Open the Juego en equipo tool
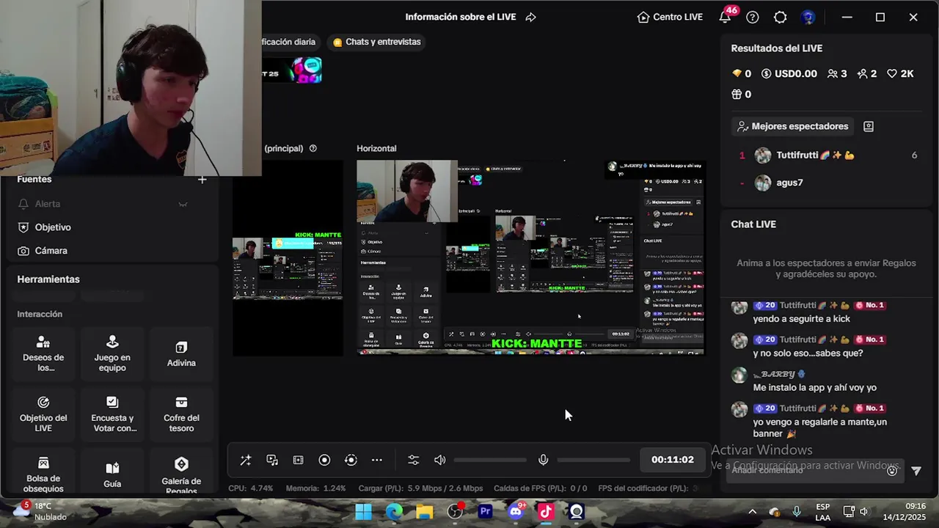Viewport: 939px width, 528px height. point(112,353)
